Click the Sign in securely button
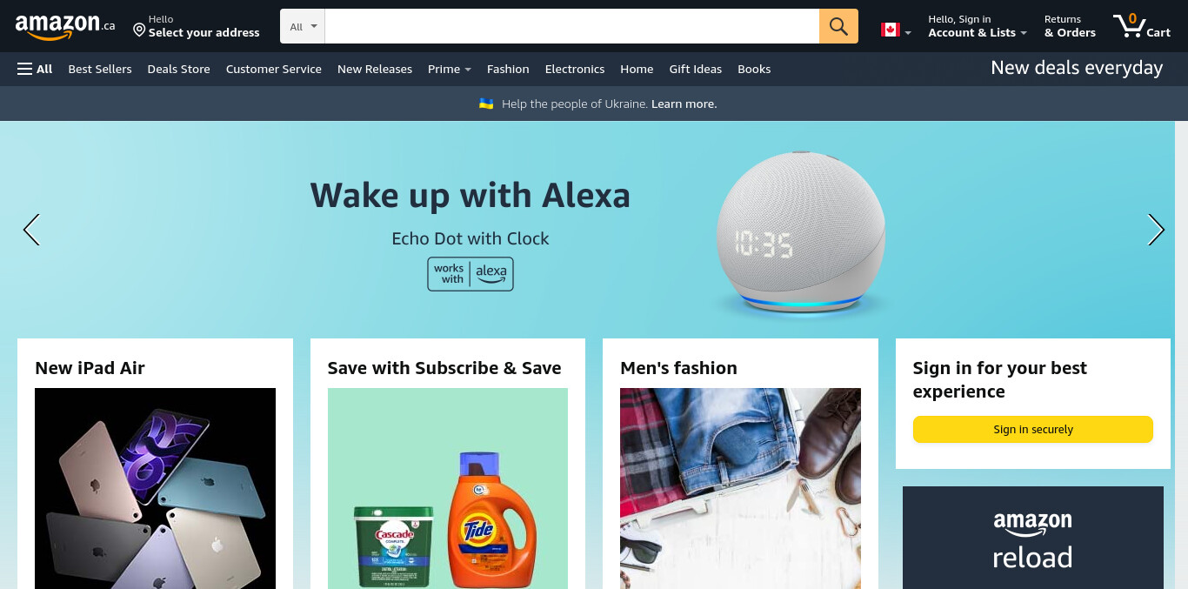 [x=1032, y=429]
